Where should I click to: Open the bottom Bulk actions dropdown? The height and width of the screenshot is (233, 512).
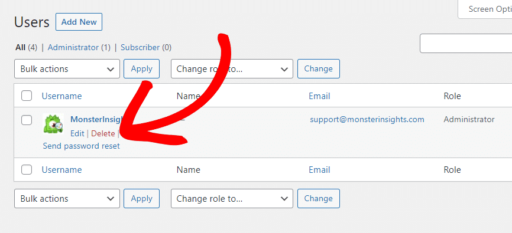click(67, 198)
